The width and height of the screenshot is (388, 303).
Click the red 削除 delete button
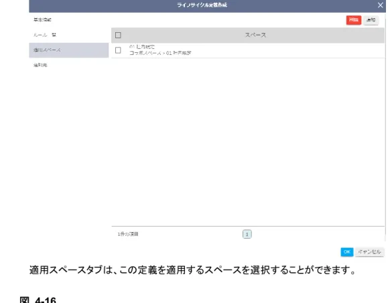354,20
